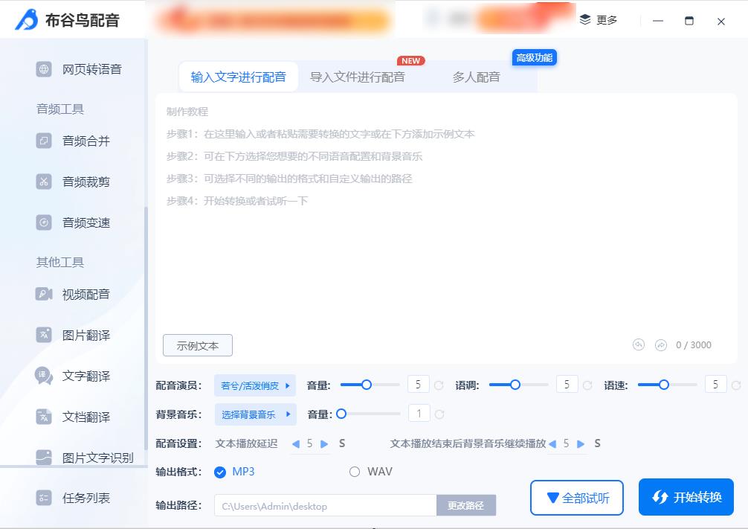Select the 音频合并 tool icon
This screenshot has width=748, height=529.
point(44,141)
